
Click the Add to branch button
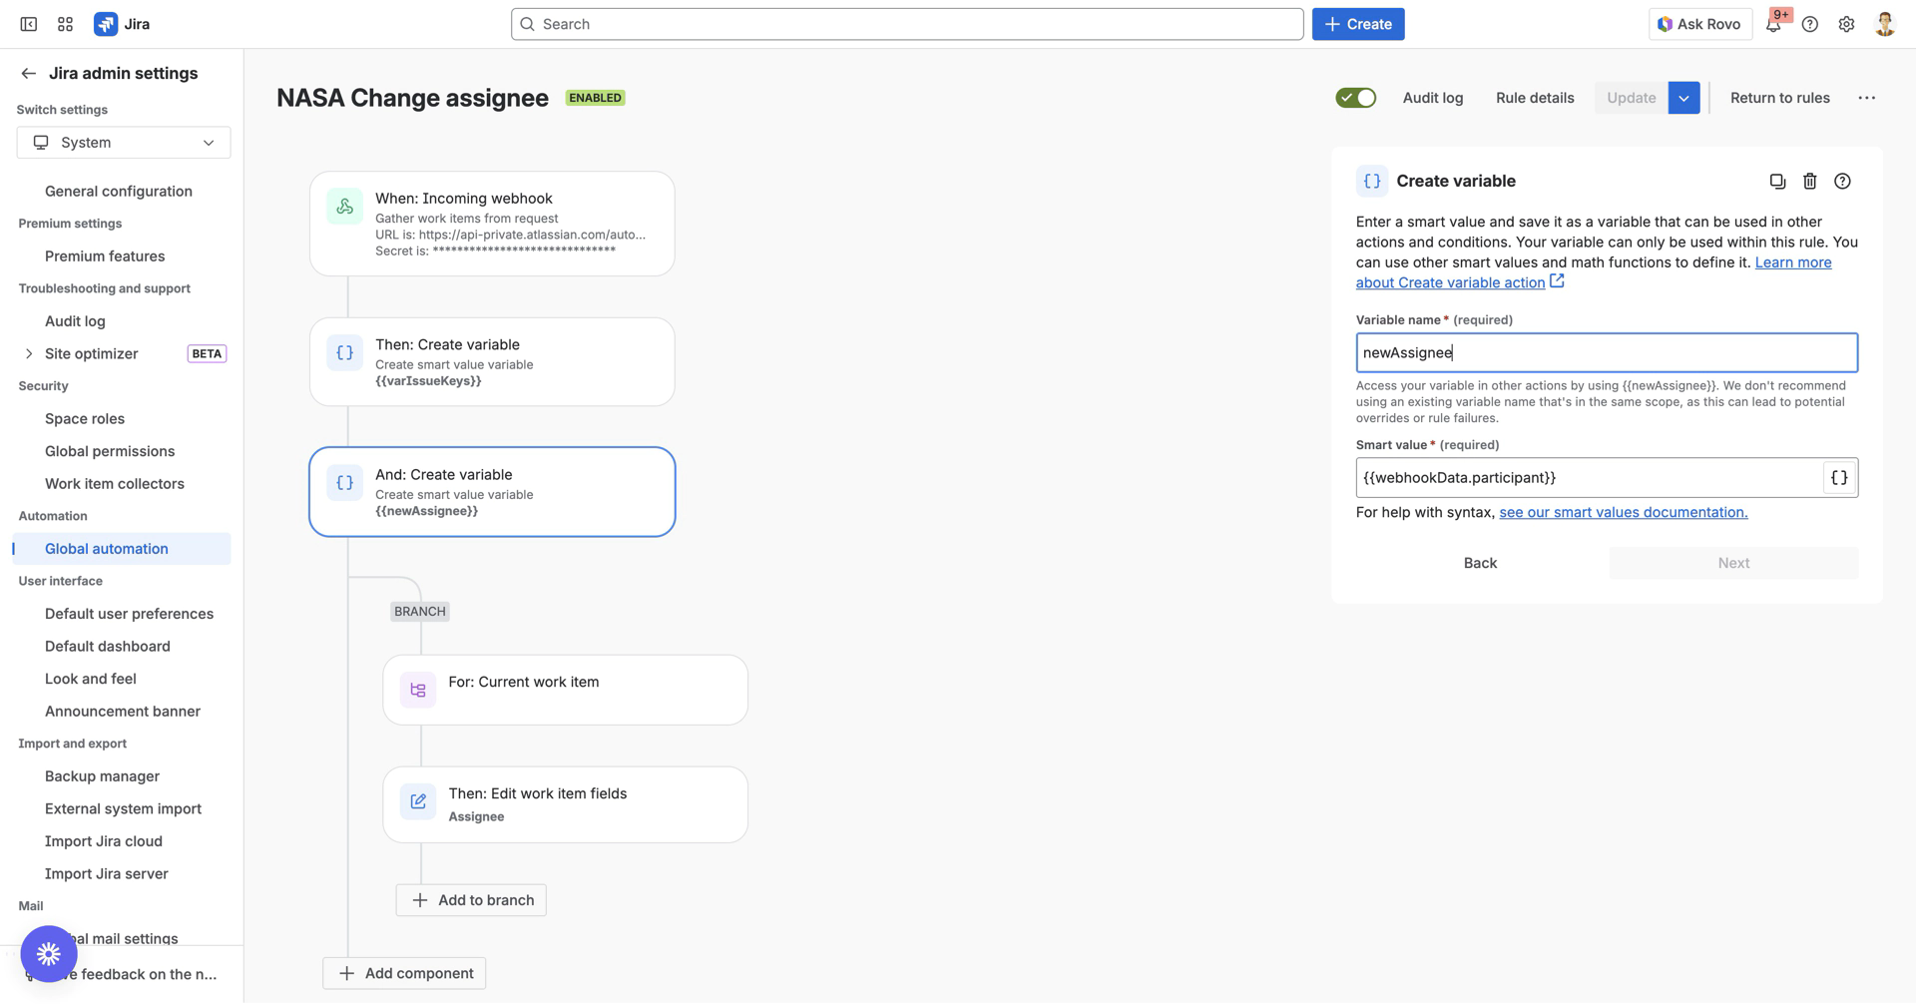pos(470,899)
